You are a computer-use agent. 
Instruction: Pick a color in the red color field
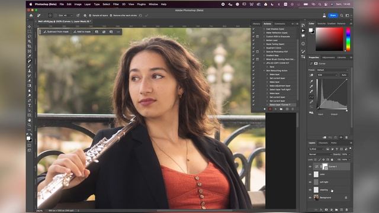tap(329, 39)
